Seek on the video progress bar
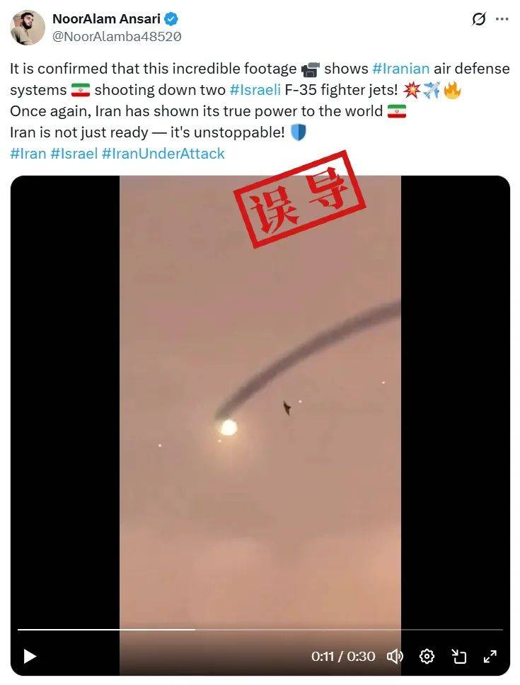Screen dimensions: 520x685 tap(260, 630)
